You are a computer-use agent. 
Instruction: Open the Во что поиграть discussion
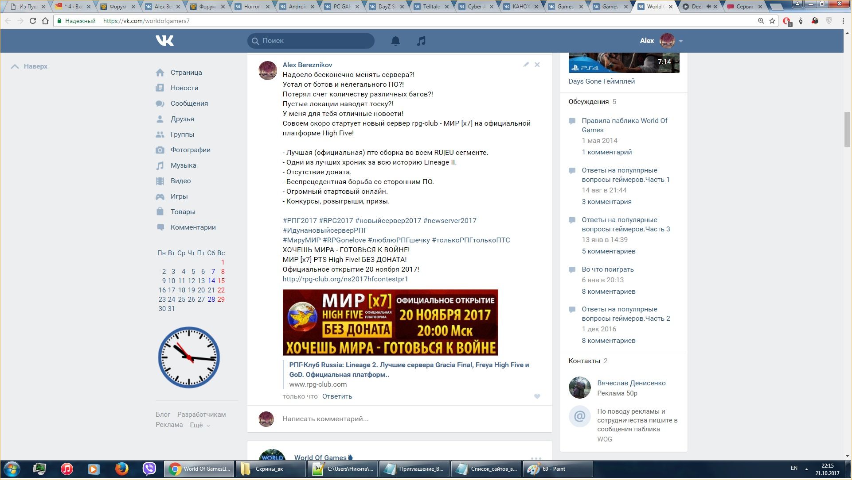point(608,269)
